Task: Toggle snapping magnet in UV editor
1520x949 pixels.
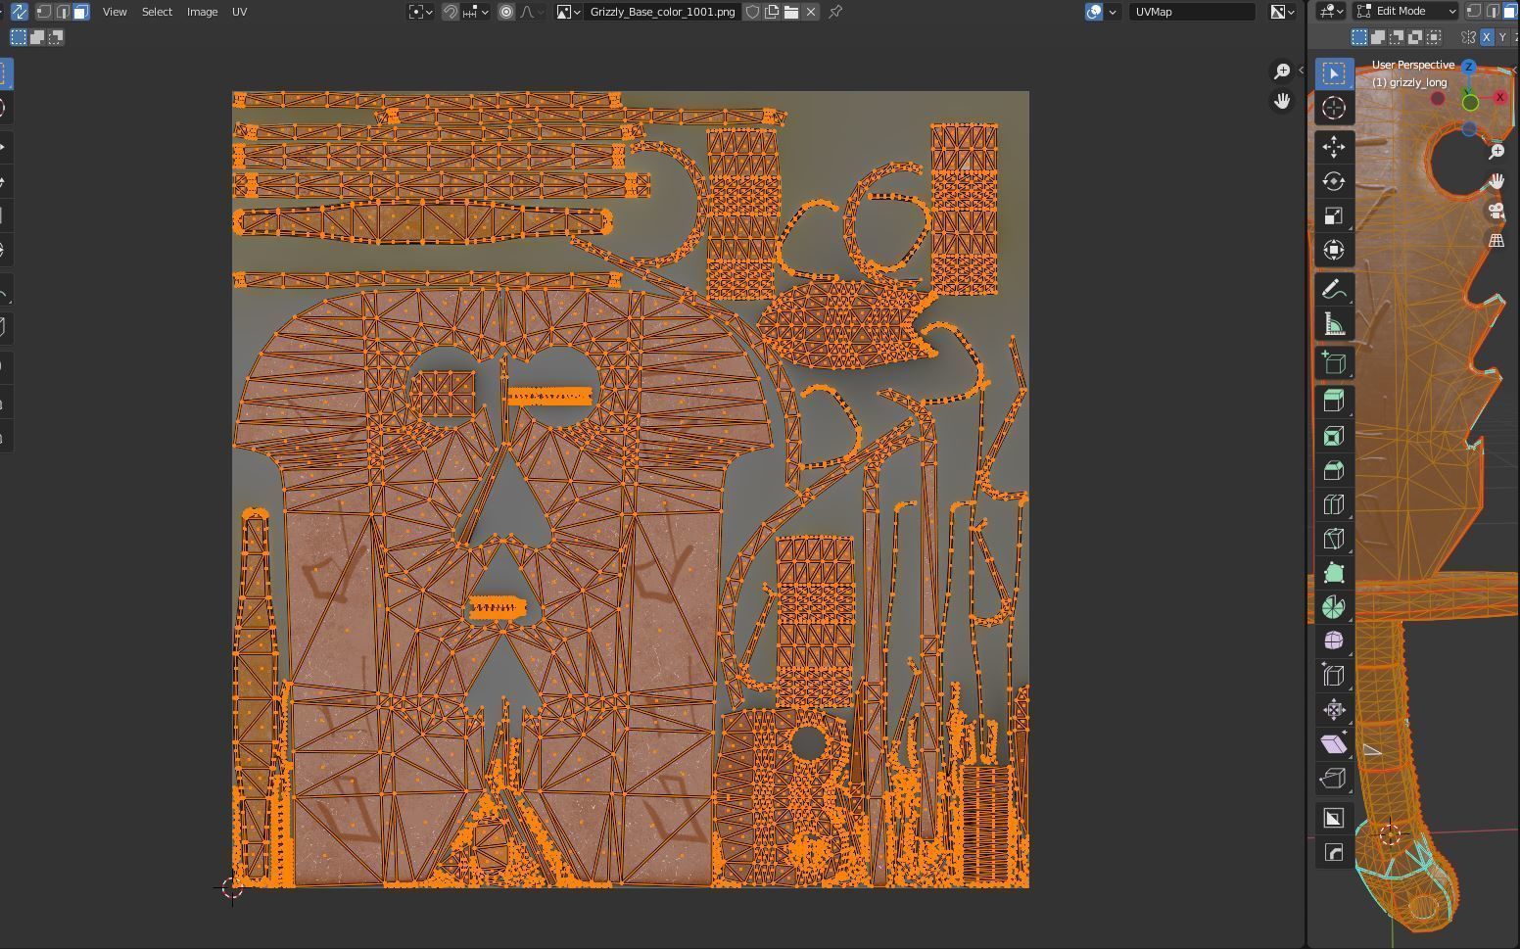Action: [451, 12]
